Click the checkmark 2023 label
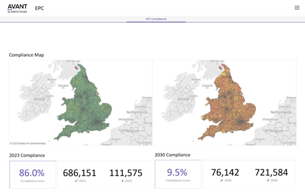The height and width of the screenshot is (195, 305). 80,181
